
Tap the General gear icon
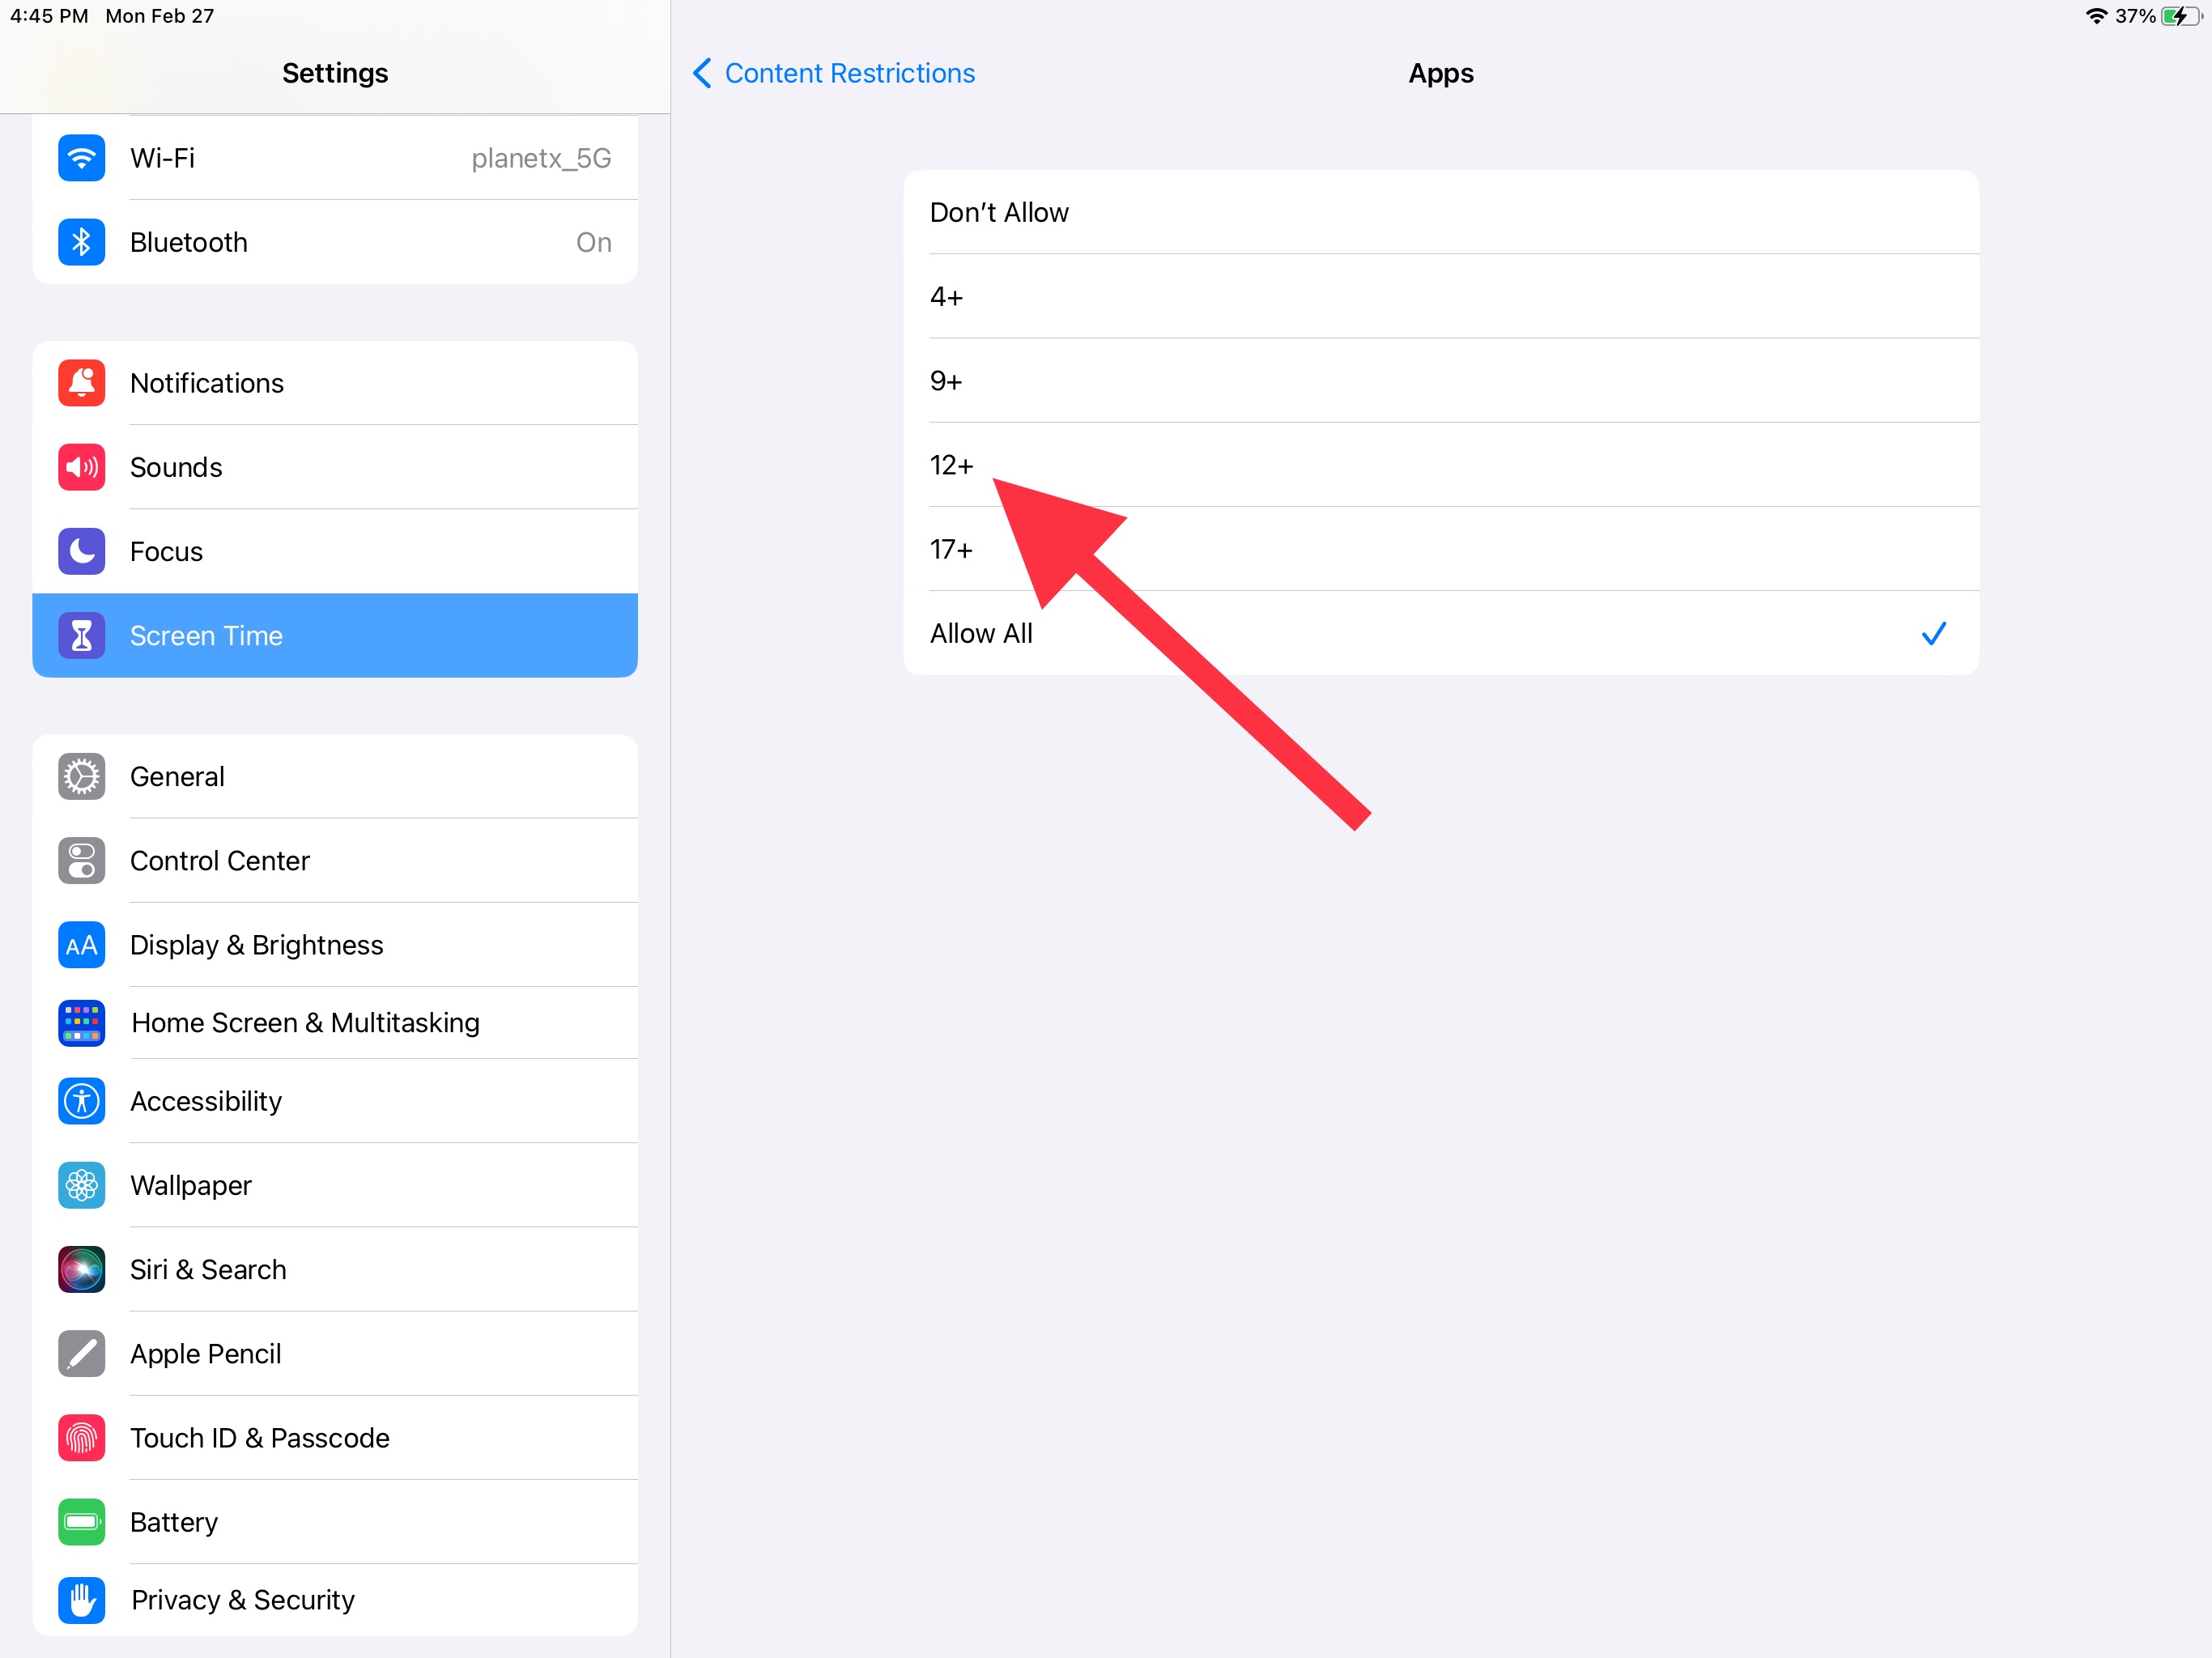pos(81,776)
